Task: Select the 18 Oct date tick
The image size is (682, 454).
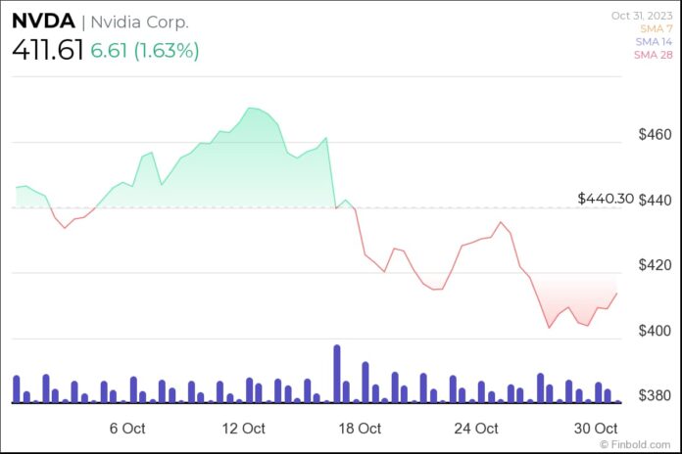Action: click(x=360, y=429)
